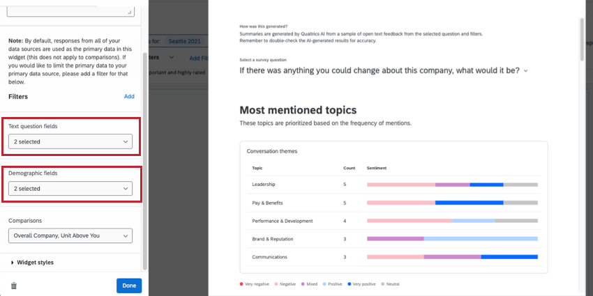Change the selected survey question
The image size is (593, 296).
pyautogui.click(x=384, y=70)
